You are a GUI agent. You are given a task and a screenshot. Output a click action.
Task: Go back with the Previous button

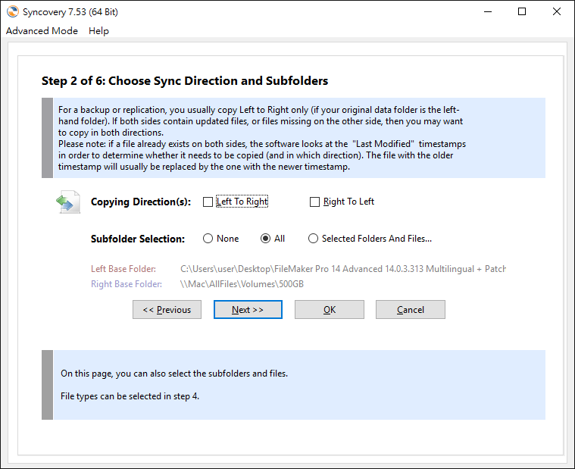coord(167,310)
